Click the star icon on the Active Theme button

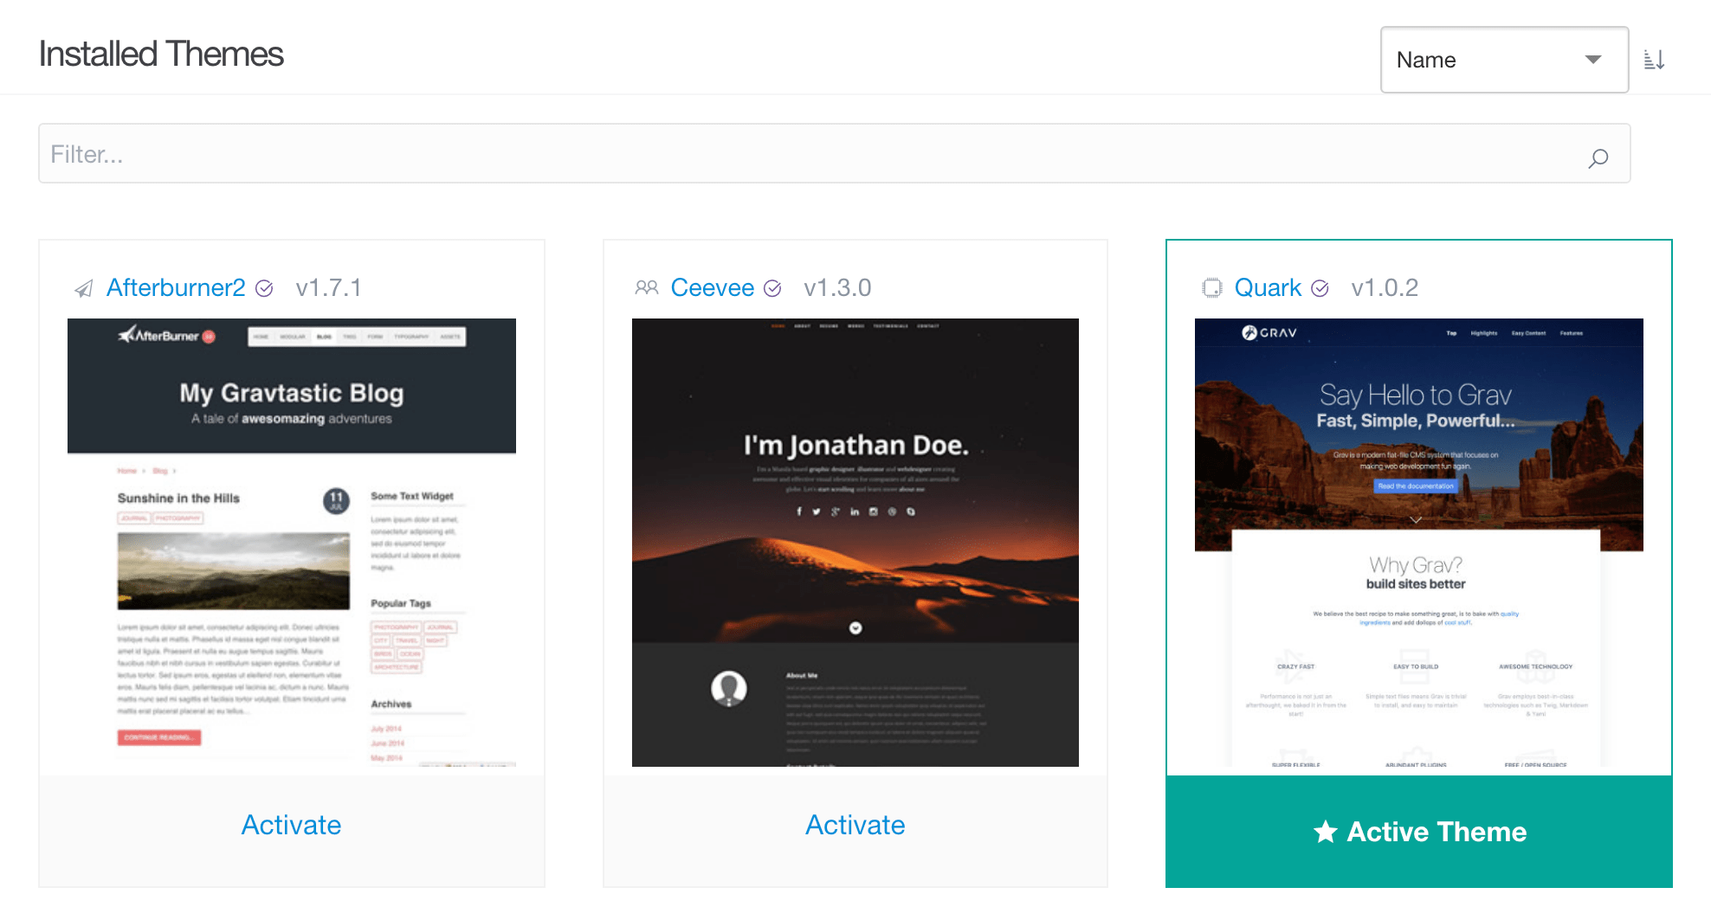(x=1324, y=832)
